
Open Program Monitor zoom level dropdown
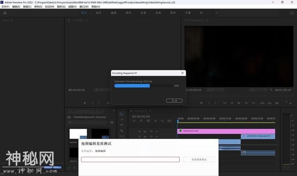point(215,90)
